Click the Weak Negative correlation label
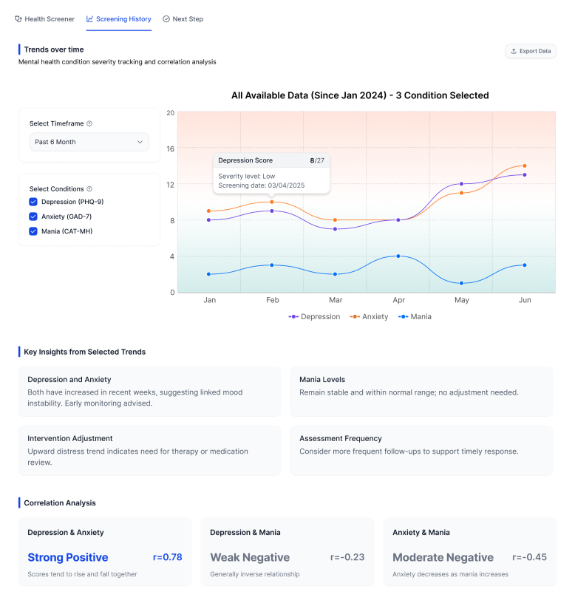Screen dimensions: 575x600 [x=250, y=558]
